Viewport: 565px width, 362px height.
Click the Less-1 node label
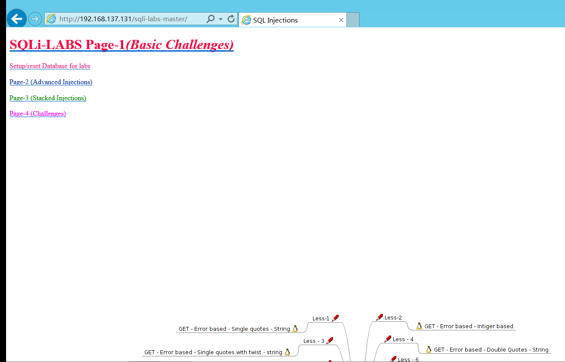tap(321, 318)
